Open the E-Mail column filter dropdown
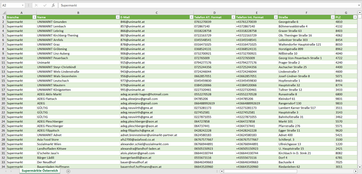 tap(191, 17)
